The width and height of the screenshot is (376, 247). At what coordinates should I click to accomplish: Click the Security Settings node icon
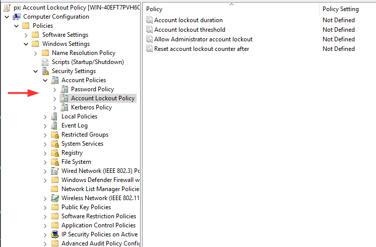45,71
